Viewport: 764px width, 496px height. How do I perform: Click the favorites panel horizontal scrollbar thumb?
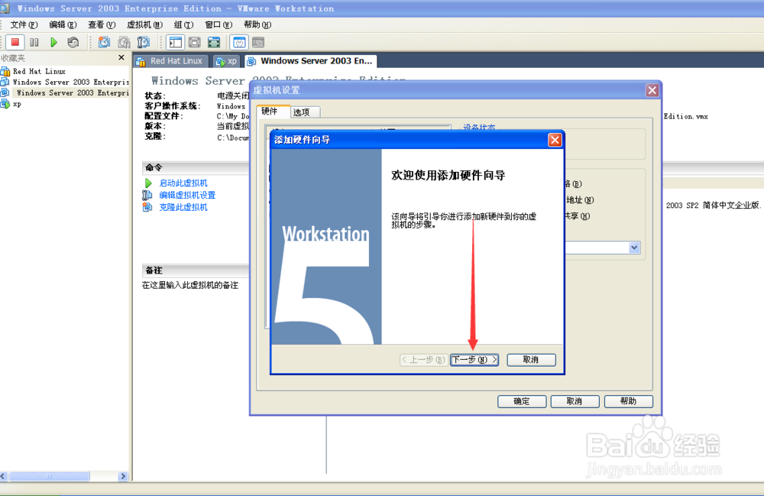(x=49, y=476)
